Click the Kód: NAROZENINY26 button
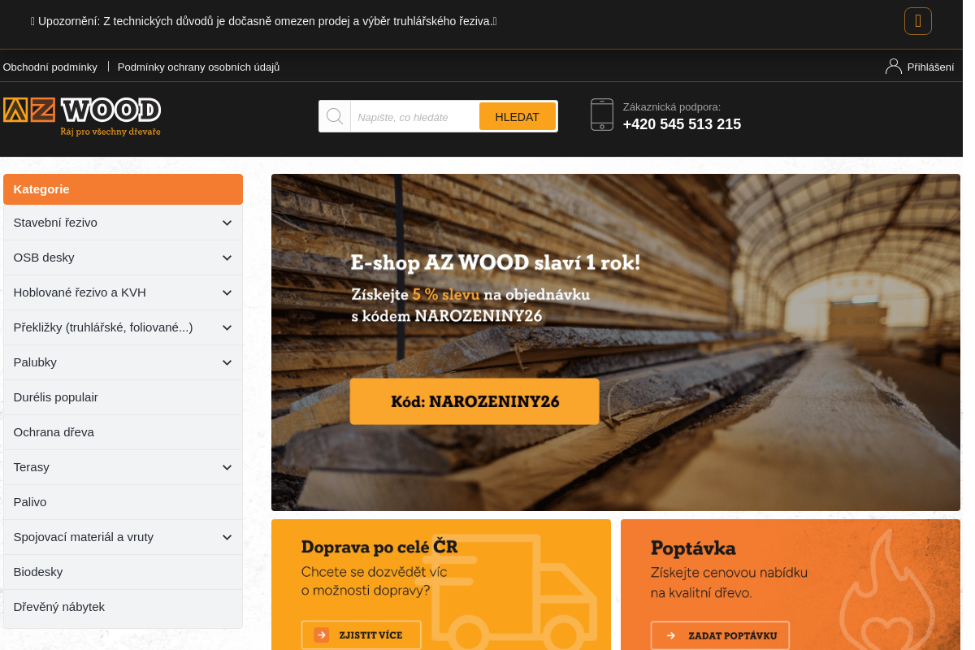This screenshot has height=650, width=975. point(474,401)
